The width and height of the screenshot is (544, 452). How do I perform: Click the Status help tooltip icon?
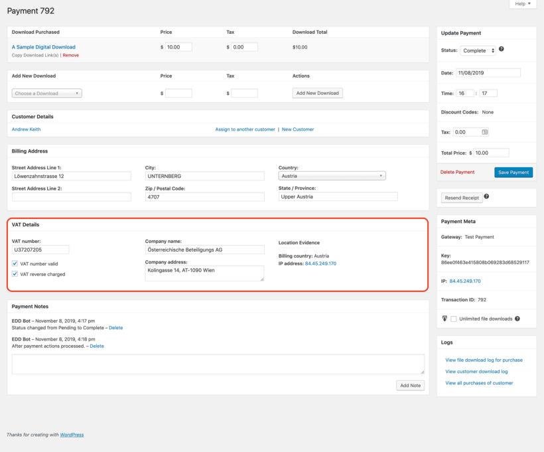pos(502,48)
